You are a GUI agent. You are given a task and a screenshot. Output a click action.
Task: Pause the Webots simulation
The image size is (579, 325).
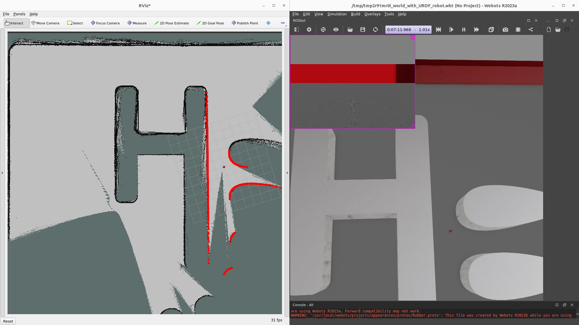(464, 29)
